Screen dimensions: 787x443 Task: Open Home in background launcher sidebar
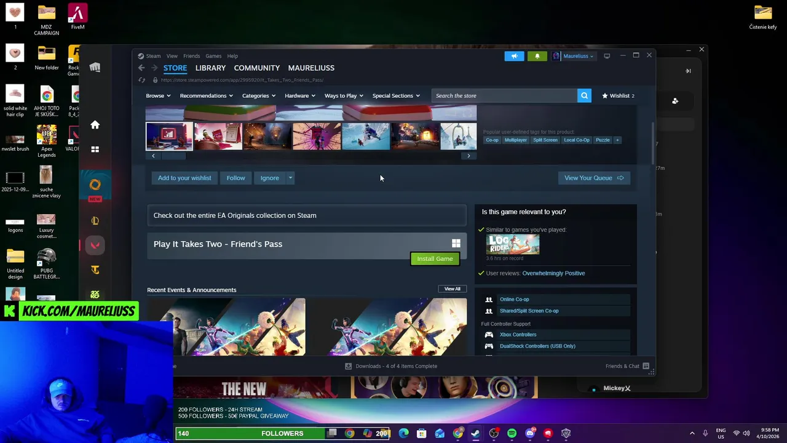tap(95, 125)
